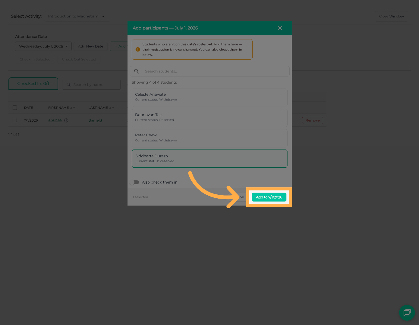419x325 pixels.
Task: Click Remove button for Barfield row
Action: tap(313, 120)
